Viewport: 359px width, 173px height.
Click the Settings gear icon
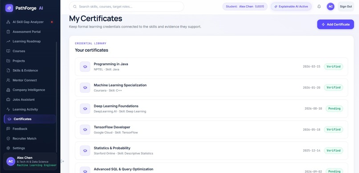pos(8,148)
